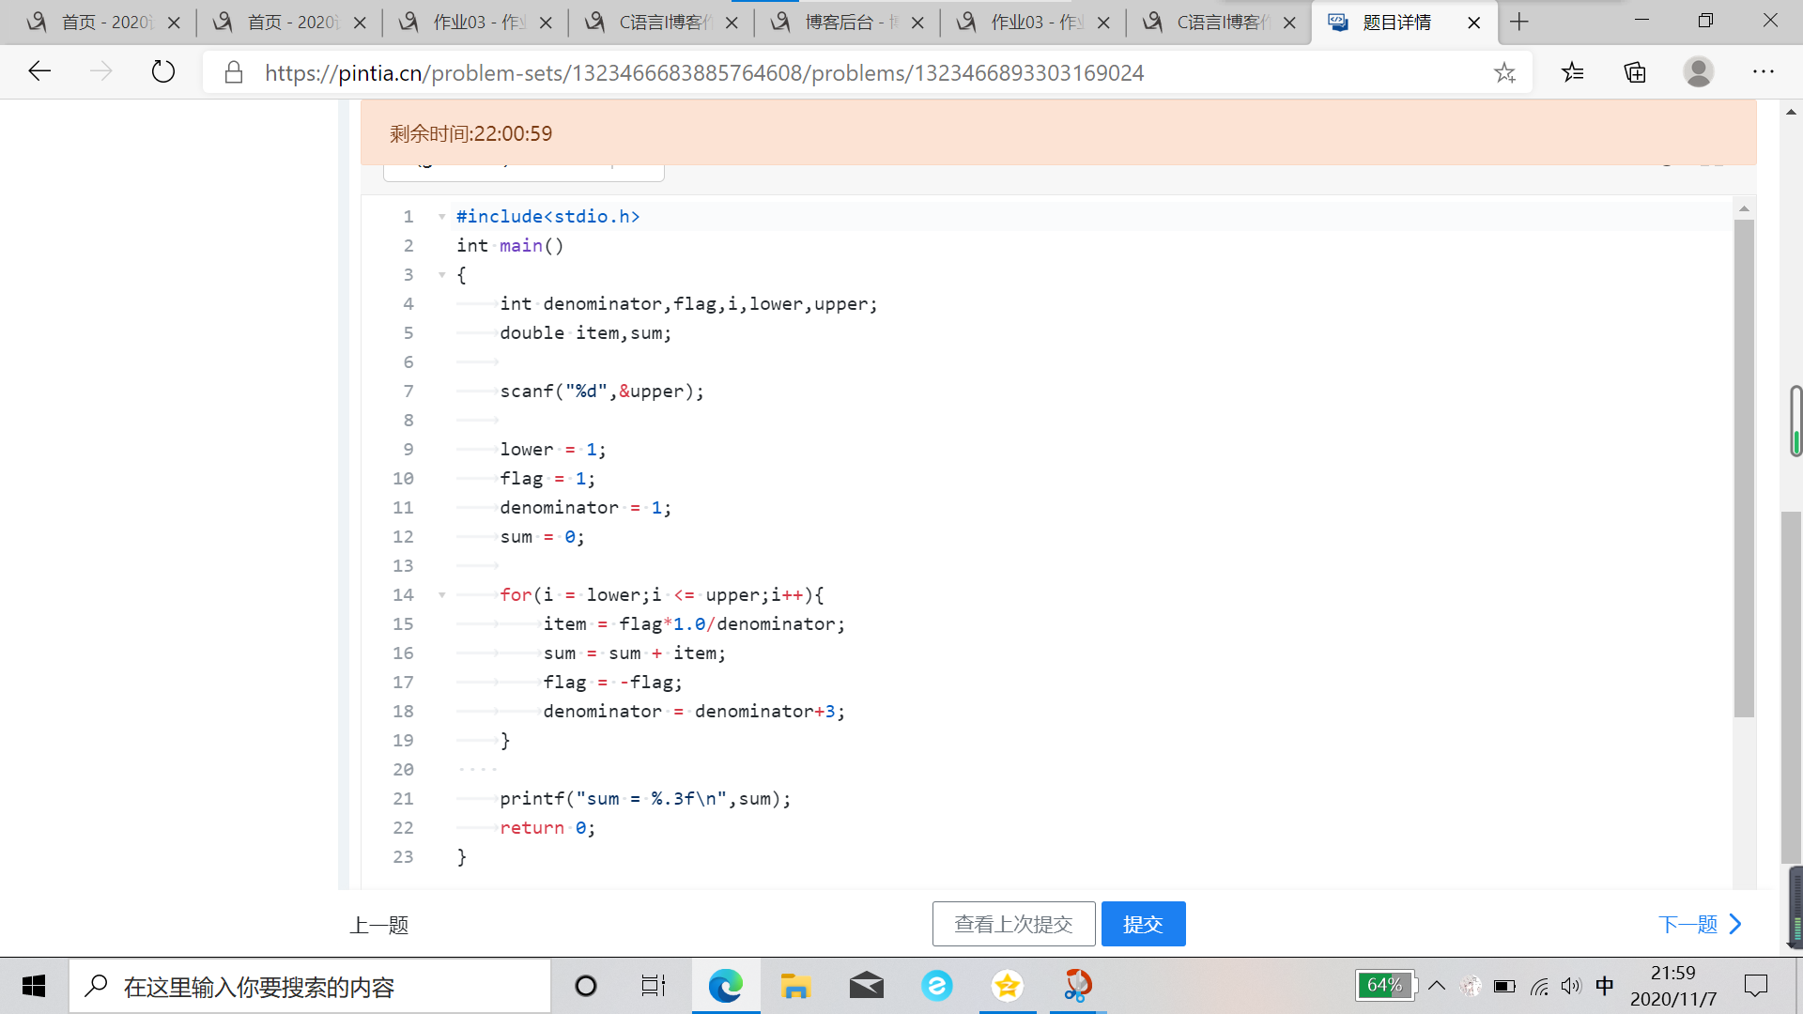Switch to the 博客后台 tab
The width and height of the screenshot is (1803, 1014).
click(x=840, y=23)
